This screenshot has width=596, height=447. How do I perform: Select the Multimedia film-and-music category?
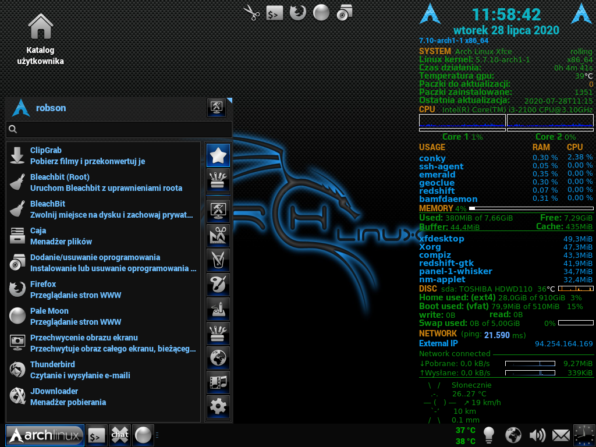click(x=218, y=382)
